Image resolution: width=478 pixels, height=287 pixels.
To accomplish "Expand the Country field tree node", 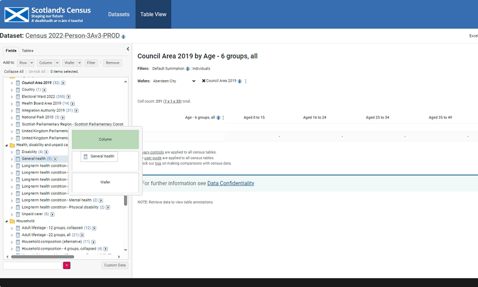I will [x=12, y=90].
